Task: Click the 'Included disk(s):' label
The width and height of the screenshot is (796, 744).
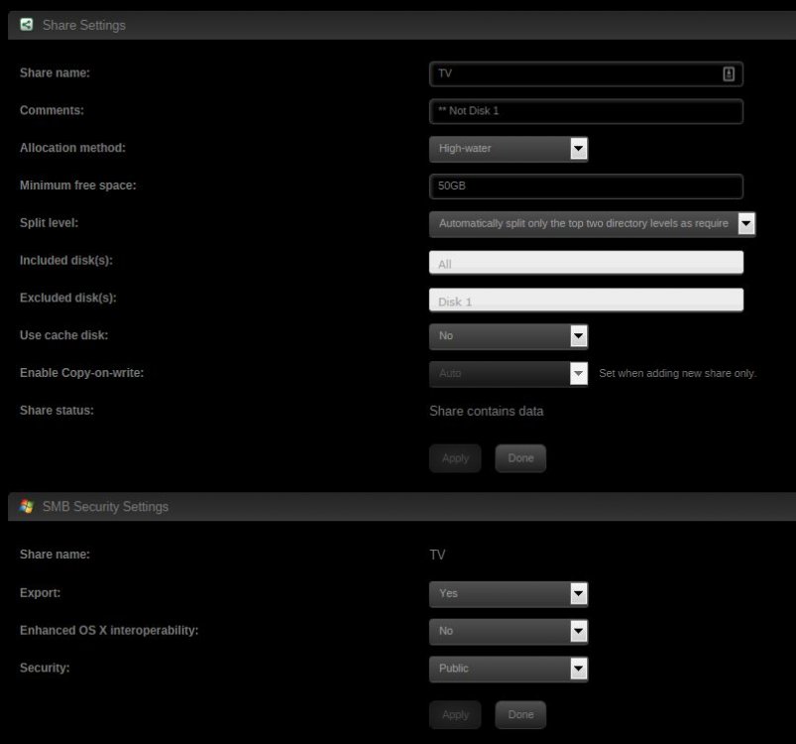Action: click(x=66, y=261)
